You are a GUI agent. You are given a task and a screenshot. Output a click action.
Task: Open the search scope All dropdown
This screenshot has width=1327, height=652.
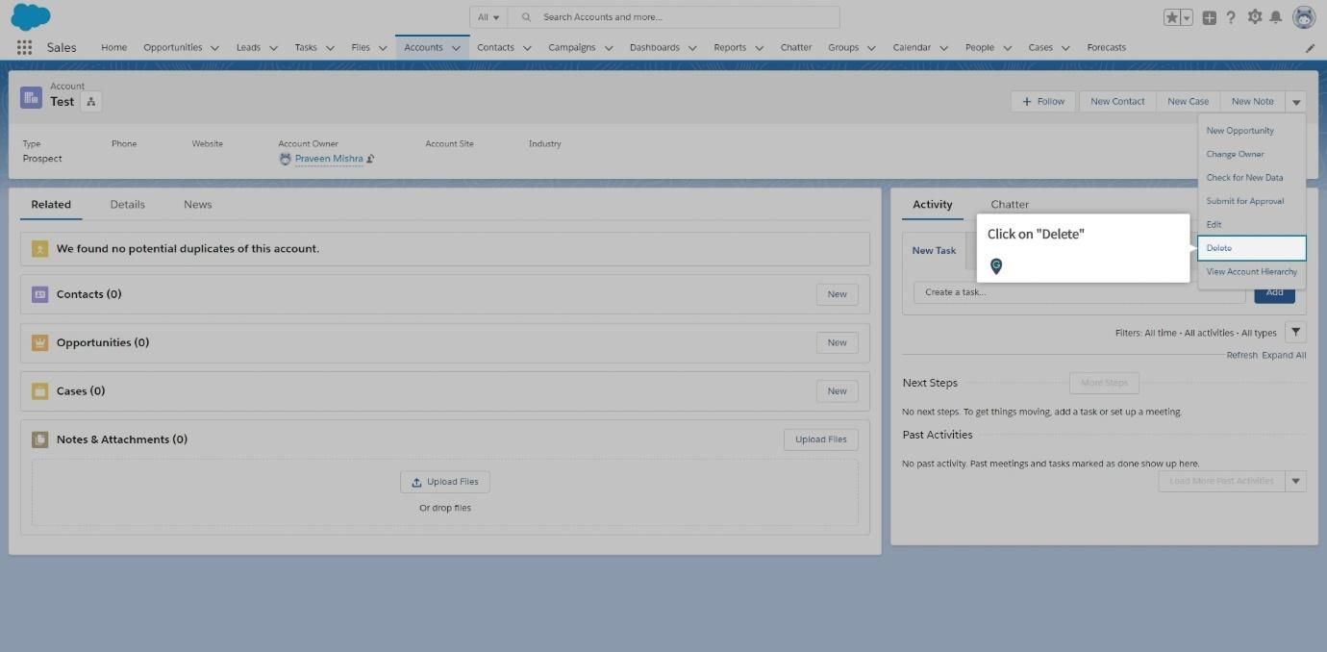click(488, 17)
